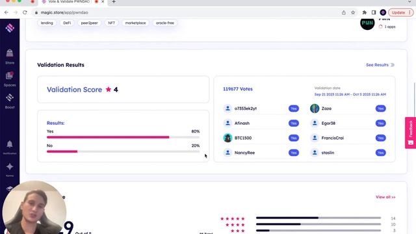The height and width of the screenshot is (234, 416).
Task: Click the pink Validation Score star
Action: tap(109, 90)
